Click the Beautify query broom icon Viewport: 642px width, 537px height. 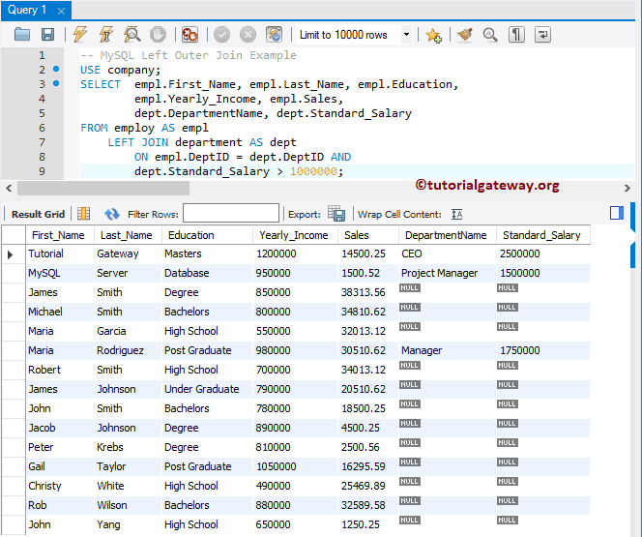465,35
